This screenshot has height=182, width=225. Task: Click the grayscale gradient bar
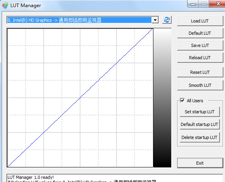[162, 98]
